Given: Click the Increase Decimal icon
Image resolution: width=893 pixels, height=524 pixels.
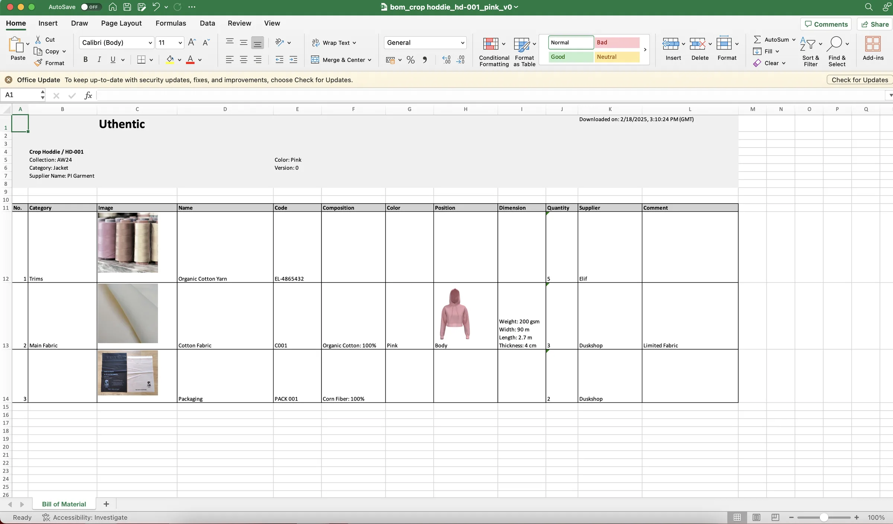Looking at the screenshot, I should click(446, 60).
